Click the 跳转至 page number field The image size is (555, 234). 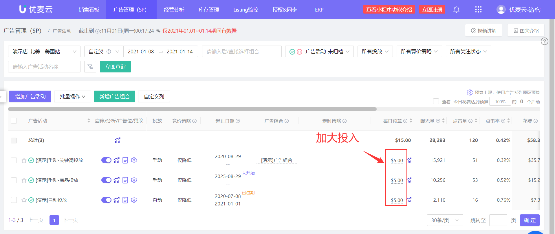498,220
